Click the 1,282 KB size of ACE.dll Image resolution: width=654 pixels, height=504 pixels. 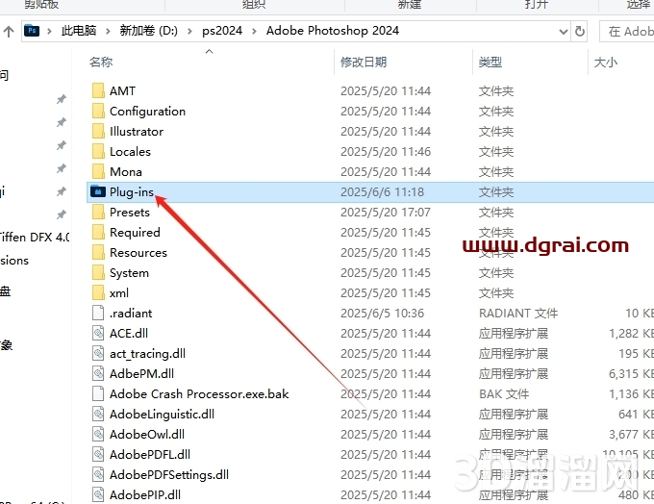[x=631, y=334]
